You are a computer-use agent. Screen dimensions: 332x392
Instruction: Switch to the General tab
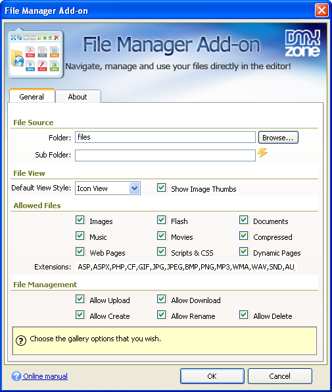[32, 96]
